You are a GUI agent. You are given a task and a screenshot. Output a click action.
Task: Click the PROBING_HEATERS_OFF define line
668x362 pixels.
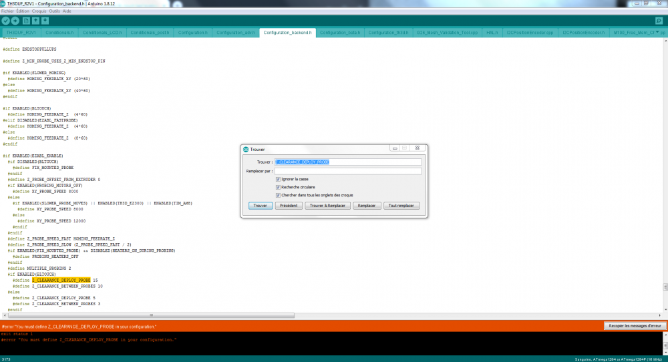tap(45, 256)
